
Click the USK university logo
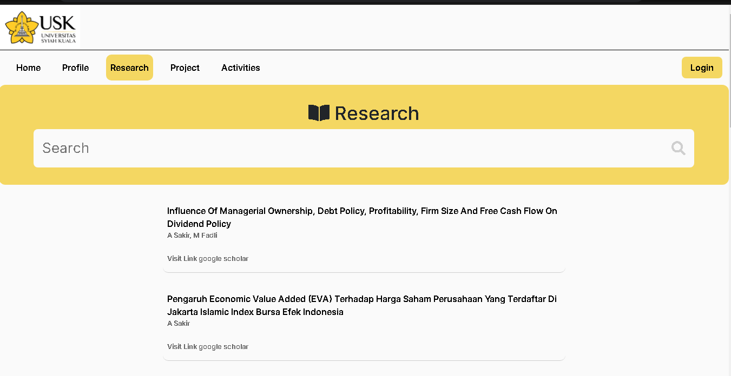(x=41, y=28)
